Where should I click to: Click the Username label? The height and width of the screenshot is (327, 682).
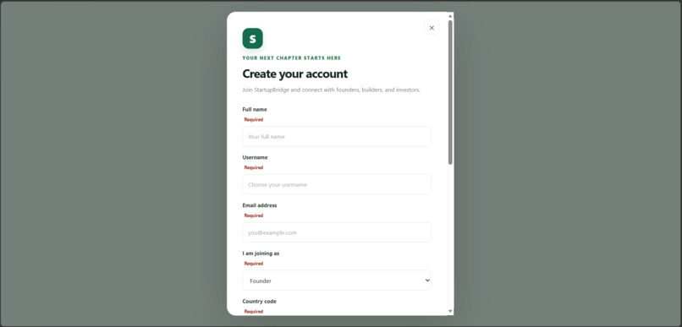coord(255,157)
